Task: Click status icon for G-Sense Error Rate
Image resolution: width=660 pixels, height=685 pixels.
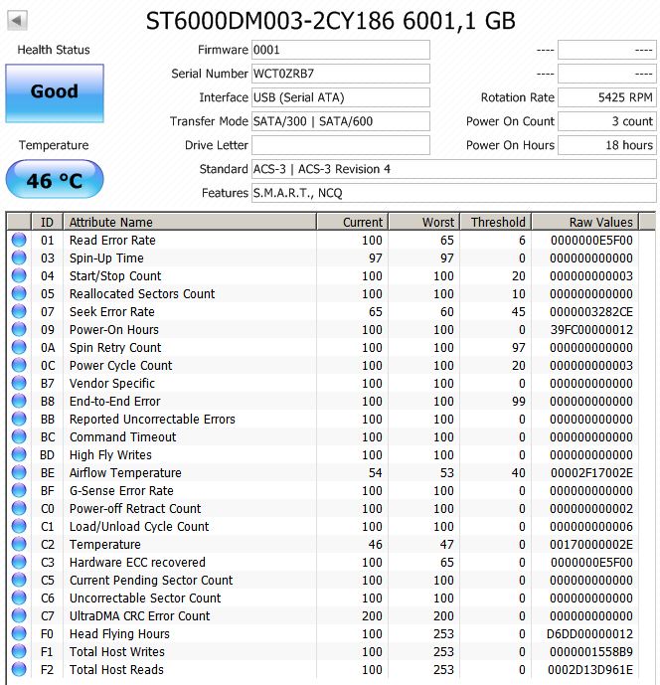Action: coord(19,490)
